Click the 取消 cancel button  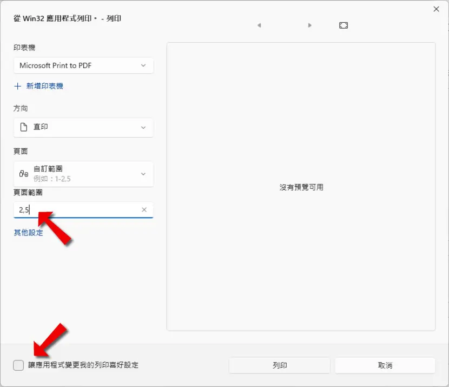click(385, 365)
